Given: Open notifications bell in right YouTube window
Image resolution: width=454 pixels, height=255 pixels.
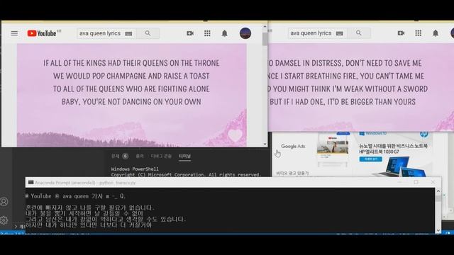Looking at the screenshot, I should click(436, 33).
